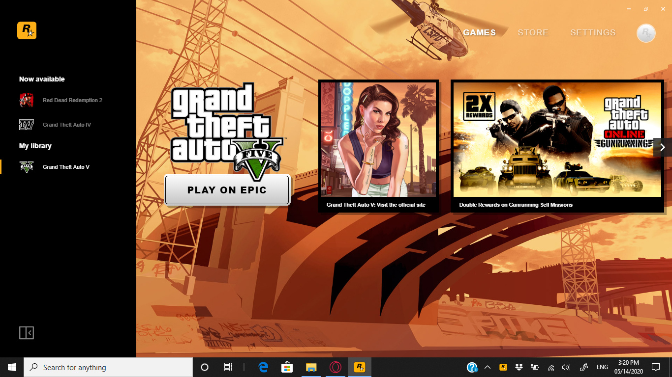Open Task View on the taskbar

pyautogui.click(x=228, y=367)
